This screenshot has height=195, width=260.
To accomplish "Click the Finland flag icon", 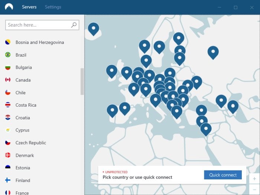I will coord(8,180).
